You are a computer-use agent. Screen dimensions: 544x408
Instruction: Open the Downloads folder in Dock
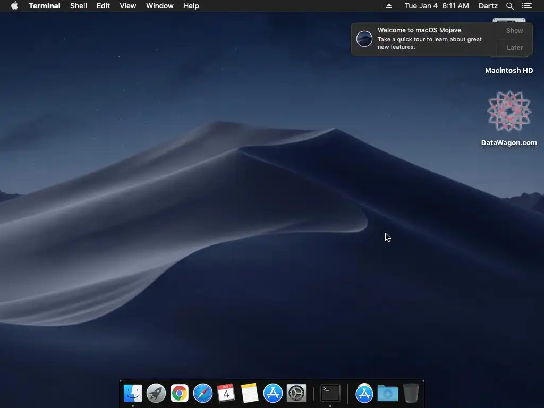tap(387, 394)
